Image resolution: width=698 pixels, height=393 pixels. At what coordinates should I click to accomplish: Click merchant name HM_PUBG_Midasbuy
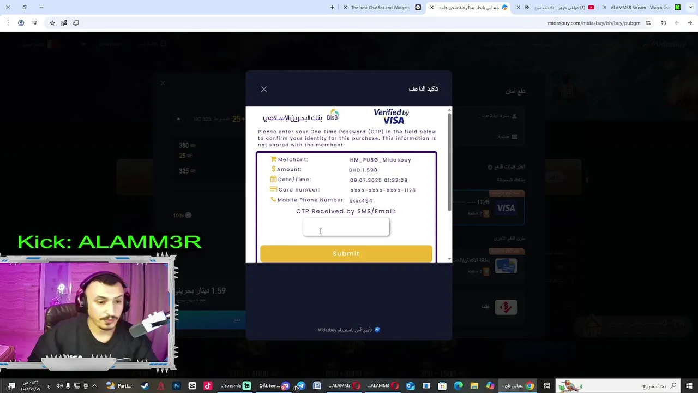pos(381,160)
